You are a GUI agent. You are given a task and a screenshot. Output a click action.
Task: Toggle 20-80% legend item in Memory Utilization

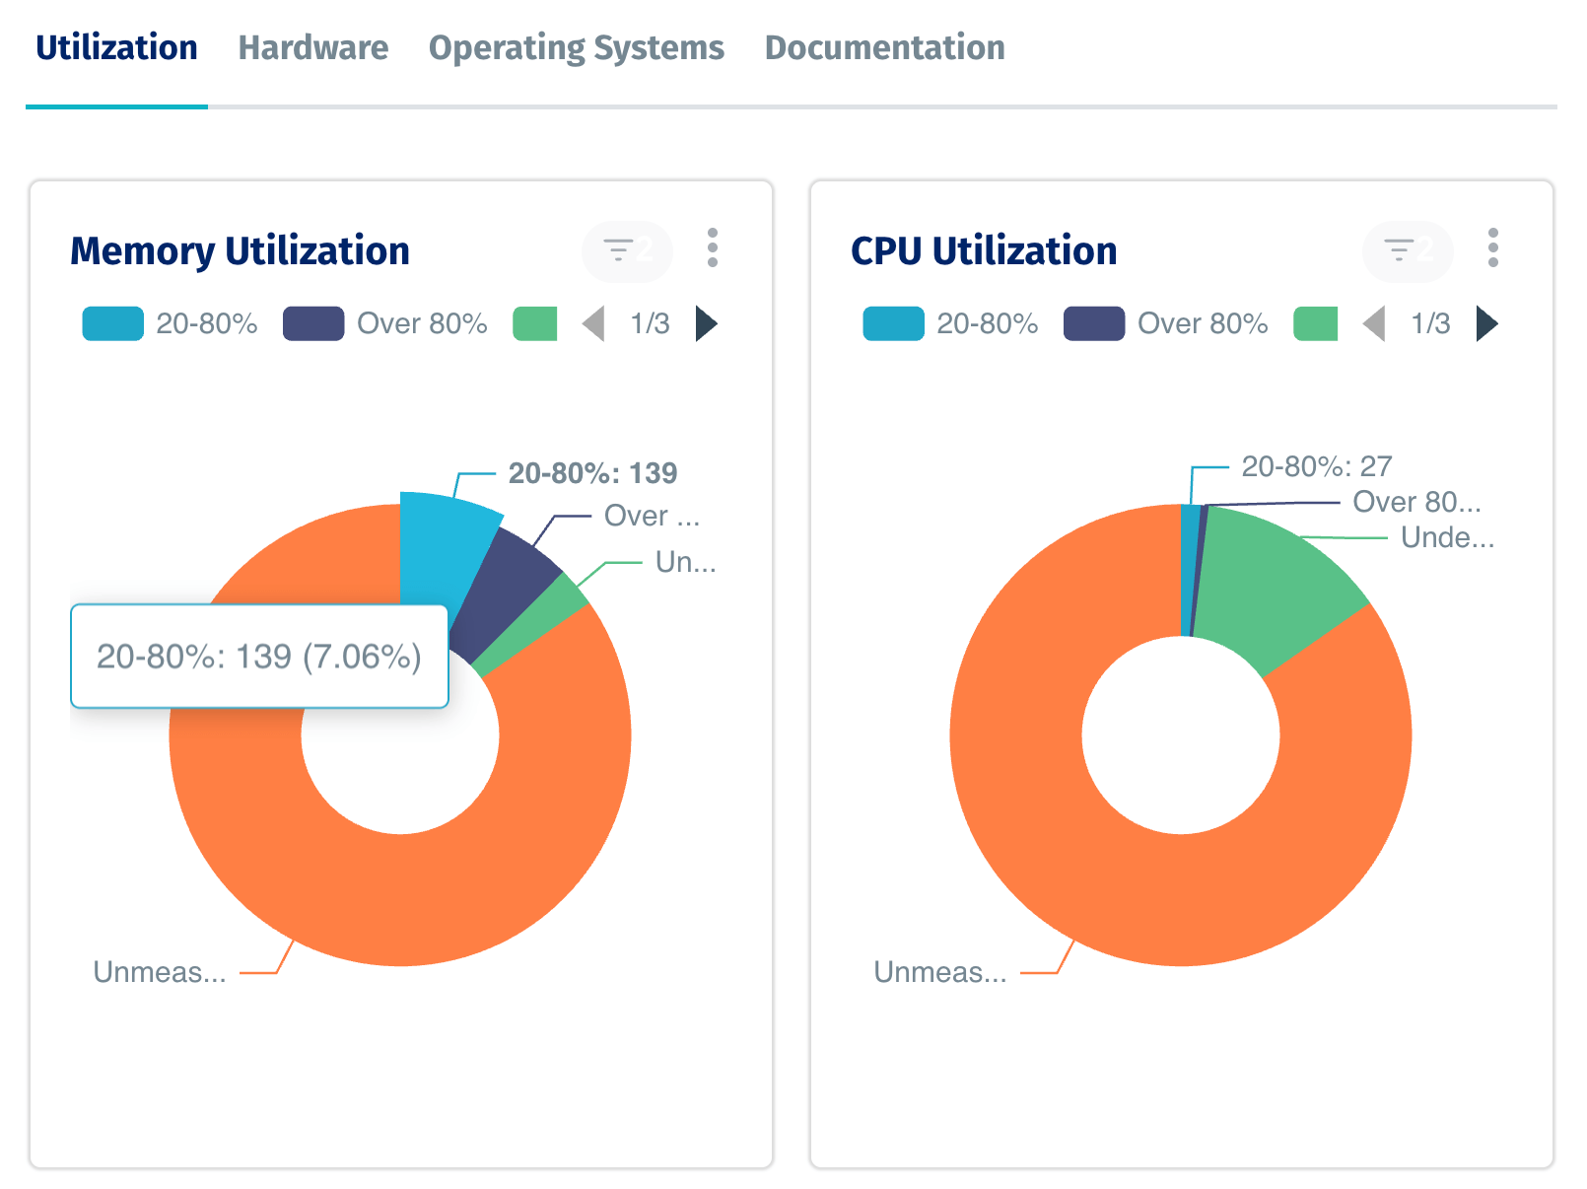[171, 323]
